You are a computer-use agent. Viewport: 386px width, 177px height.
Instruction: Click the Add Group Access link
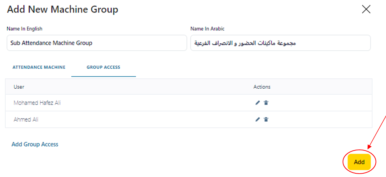pyautogui.click(x=35, y=144)
